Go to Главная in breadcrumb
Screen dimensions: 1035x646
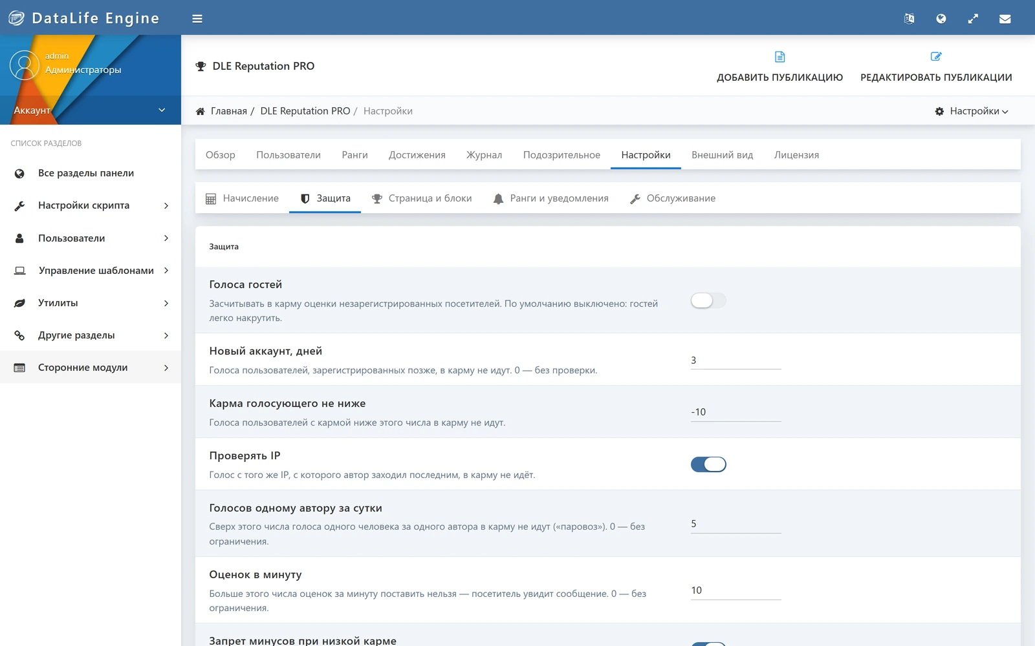(x=229, y=111)
